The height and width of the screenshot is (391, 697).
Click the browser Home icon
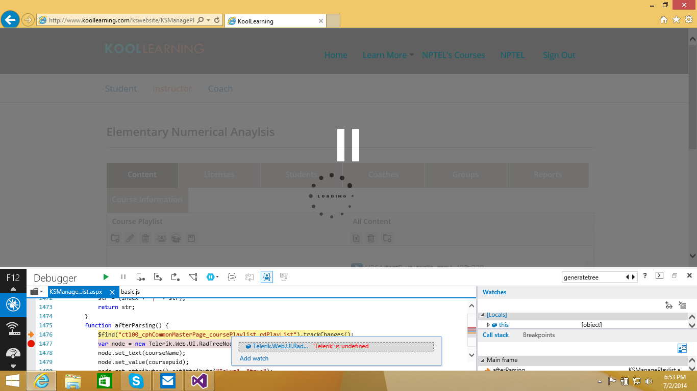tap(664, 20)
